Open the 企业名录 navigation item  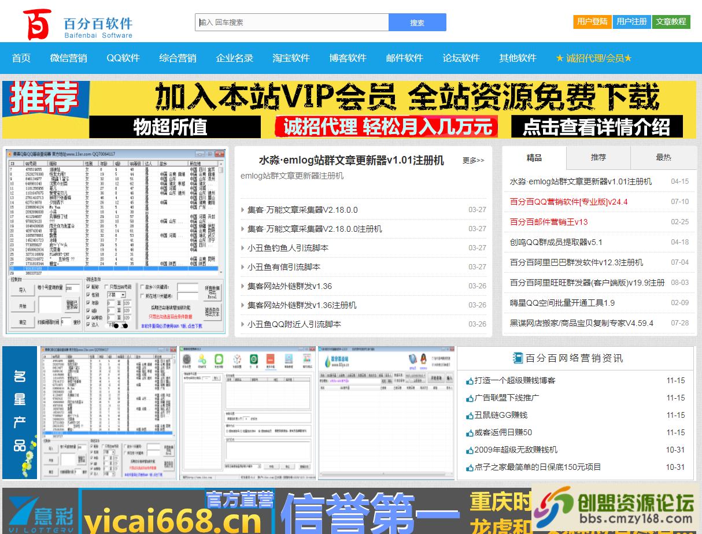click(x=235, y=58)
